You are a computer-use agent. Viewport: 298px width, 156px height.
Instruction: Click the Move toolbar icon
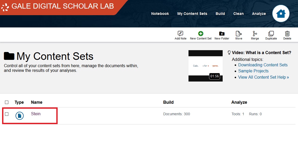point(239,34)
